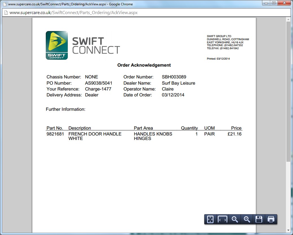Click HANDLES KNOBS HINGES part area
The width and height of the screenshot is (293, 235).
(x=153, y=136)
